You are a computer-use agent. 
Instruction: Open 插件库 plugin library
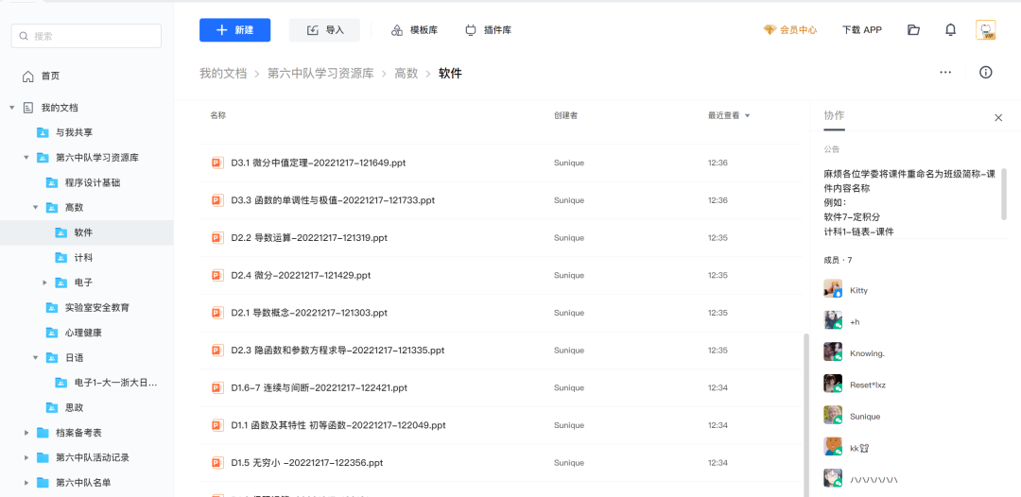pyautogui.click(x=488, y=30)
